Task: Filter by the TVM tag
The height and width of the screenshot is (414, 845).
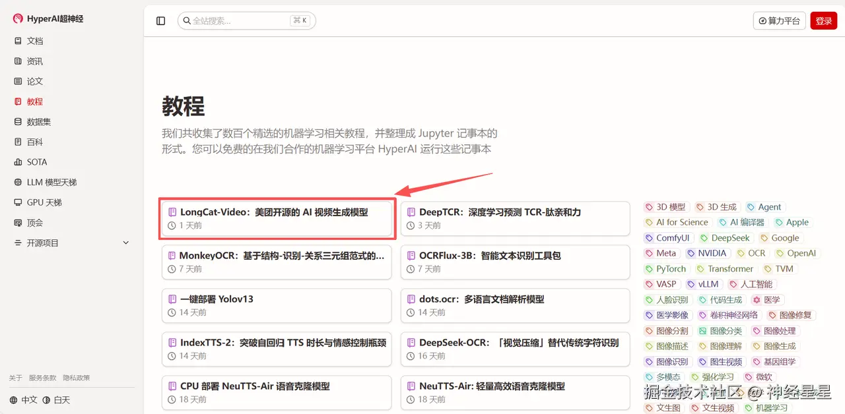Action: coord(779,269)
